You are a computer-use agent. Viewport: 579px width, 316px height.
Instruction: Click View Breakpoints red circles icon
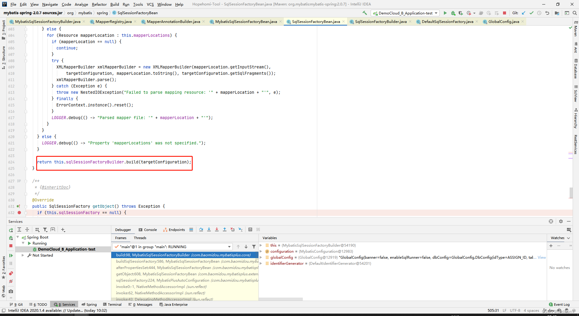(11, 273)
